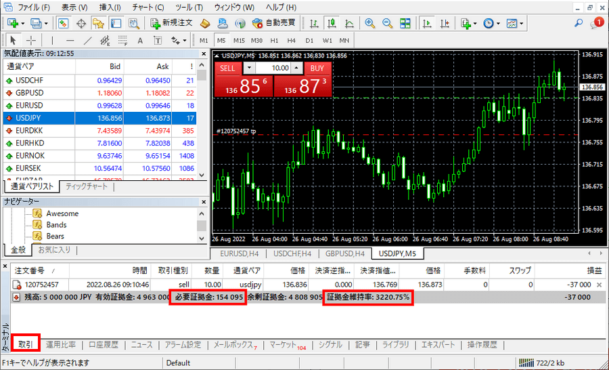This screenshot has width=609, height=370.
Task: Switch chart to bar chart icon
Action: pos(314,23)
